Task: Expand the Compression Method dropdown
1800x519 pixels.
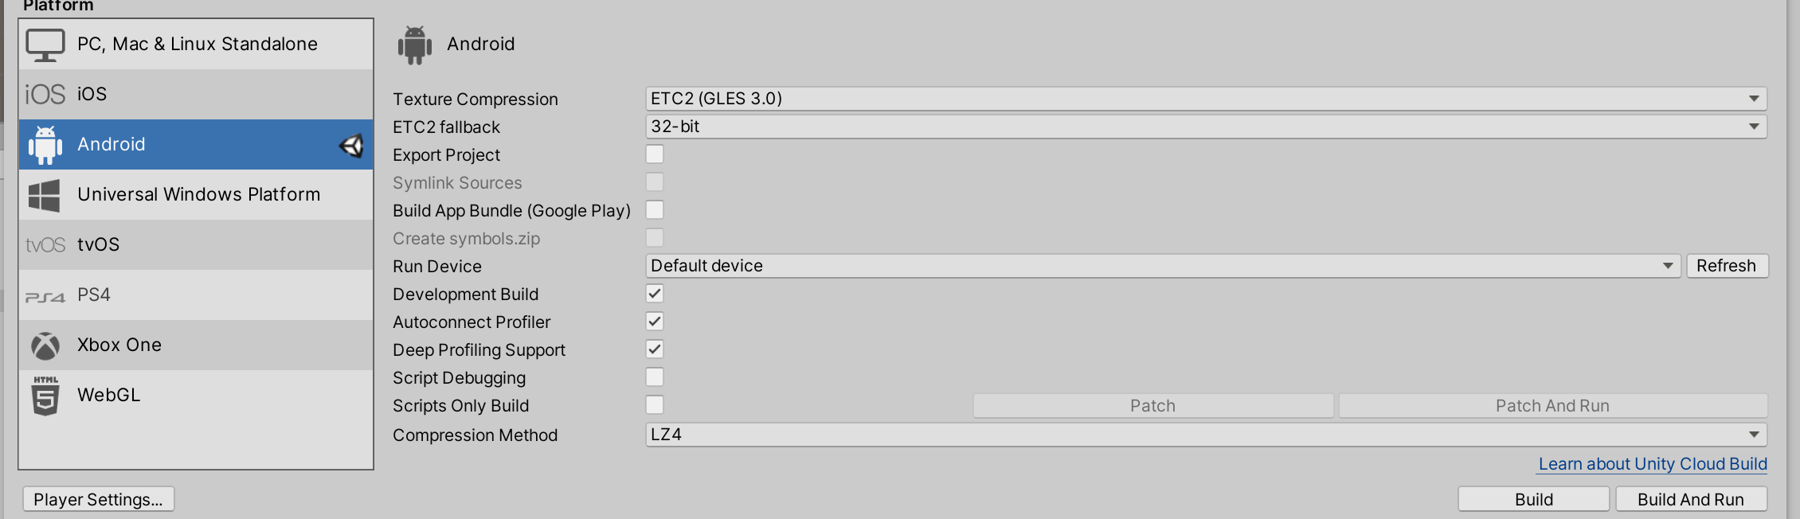Action: pyautogui.click(x=1206, y=435)
